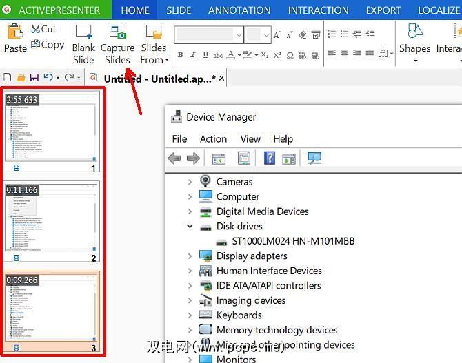Select IDE ATA/ATAPI controllers entry
The image size is (462, 363).
point(261,286)
